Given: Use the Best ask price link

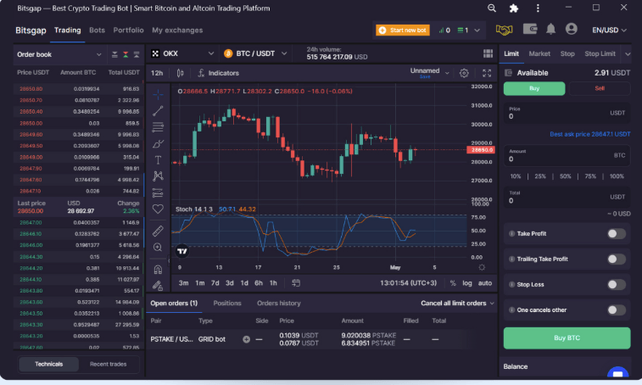Looking at the screenshot, I should coord(589,134).
